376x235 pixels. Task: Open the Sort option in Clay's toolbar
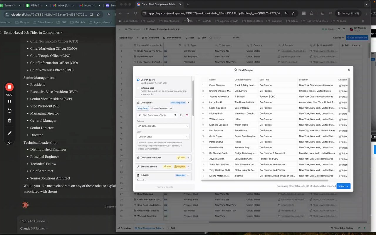[202, 38]
